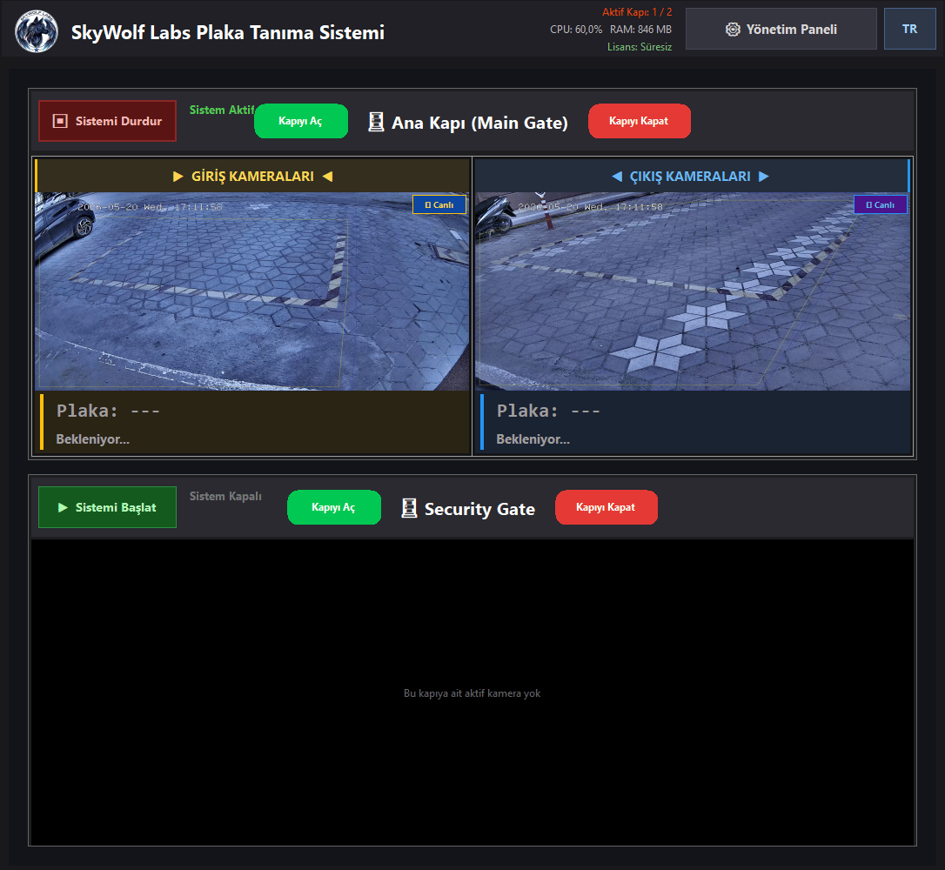Close Security Gate with Kapıyı Kapat
The height and width of the screenshot is (870, 945).
tap(607, 507)
